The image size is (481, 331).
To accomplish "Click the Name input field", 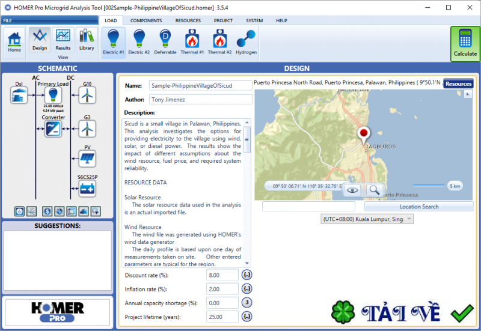I will tap(201, 85).
